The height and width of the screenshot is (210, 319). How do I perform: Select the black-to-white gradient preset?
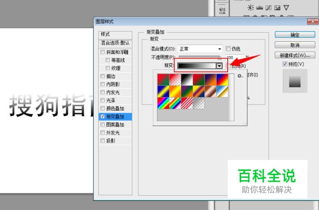[x=187, y=79]
